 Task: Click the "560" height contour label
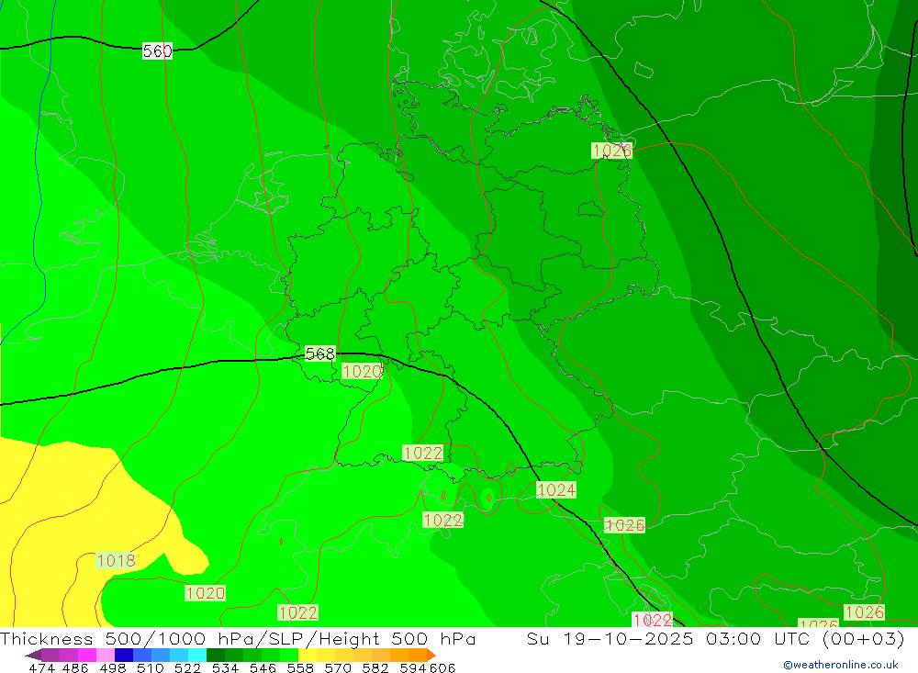pos(158,51)
